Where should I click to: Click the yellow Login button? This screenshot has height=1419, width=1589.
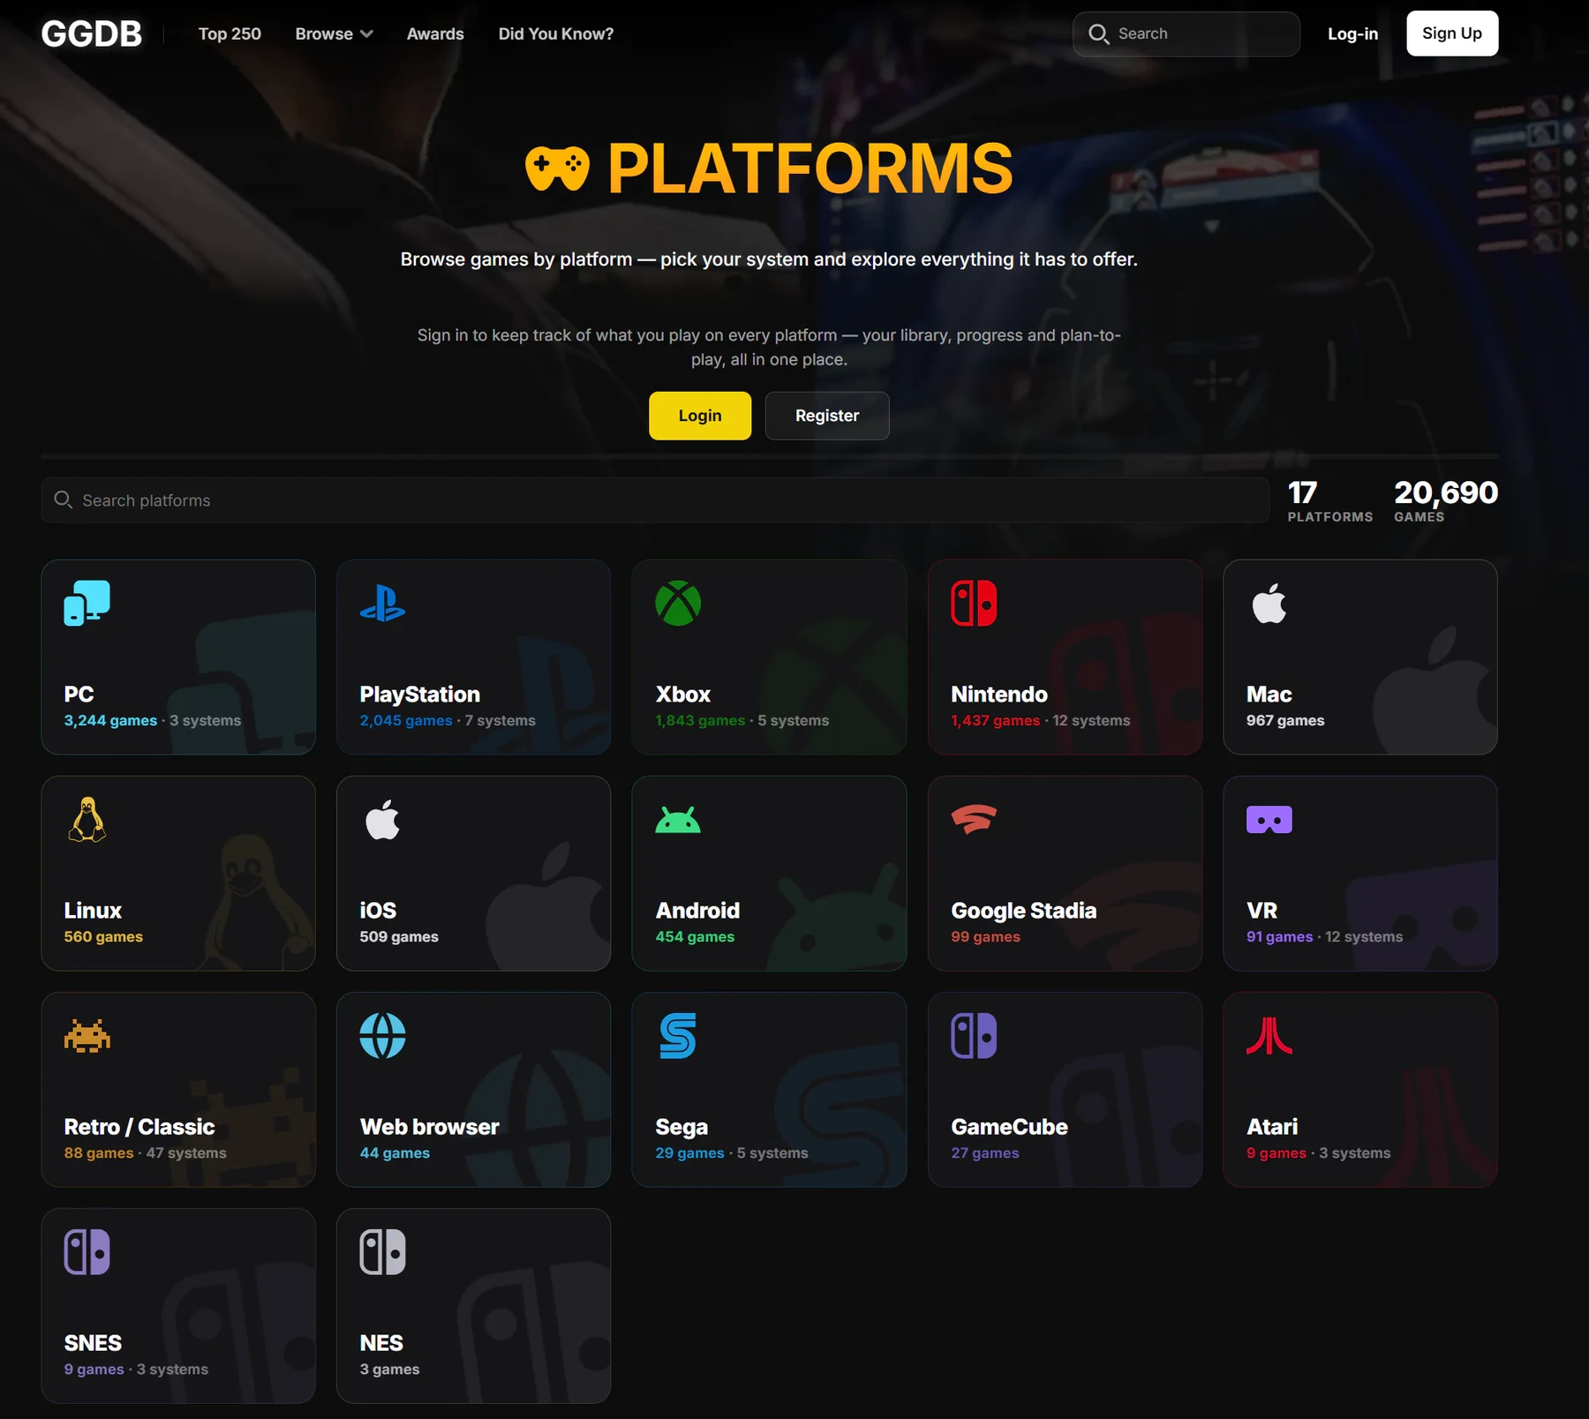pos(700,416)
